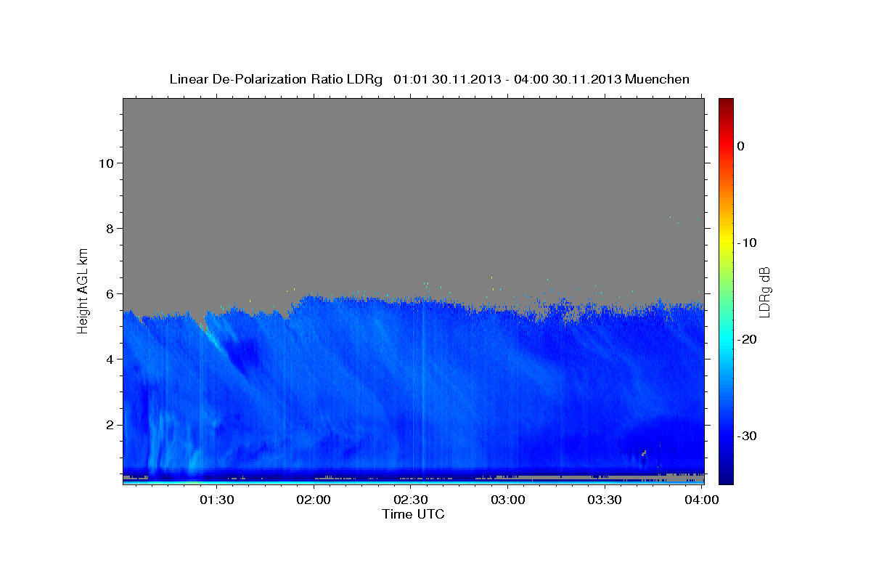The height and width of the screenshot is (581, 871).
Task: Click the 03:30 time tick label
Action: (x=605, y=500)
